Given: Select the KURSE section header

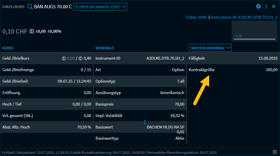Looking at the screenshot, I should coord(8,48).
